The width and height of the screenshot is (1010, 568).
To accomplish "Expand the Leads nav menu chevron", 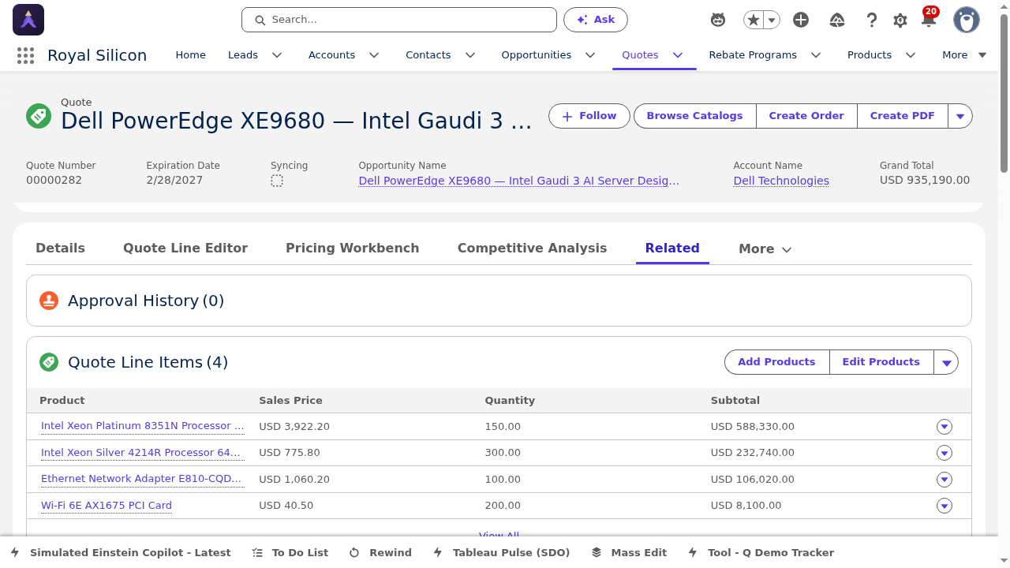I will click(x=277, y=55).
